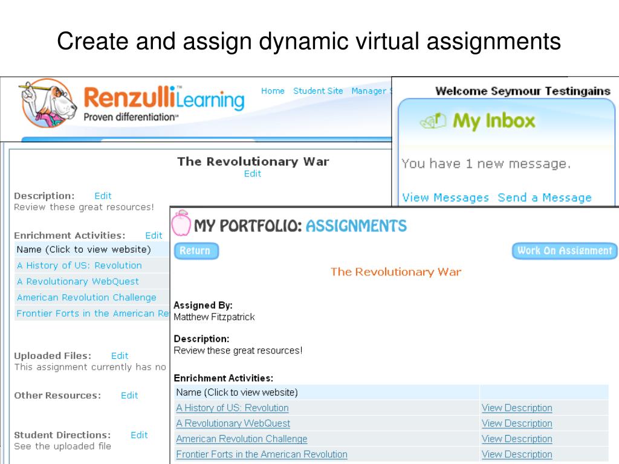This screenshot has width=619, height=464.
Task: Open the Home menu link
Action: pyautogui.click(x=273, y=91)
